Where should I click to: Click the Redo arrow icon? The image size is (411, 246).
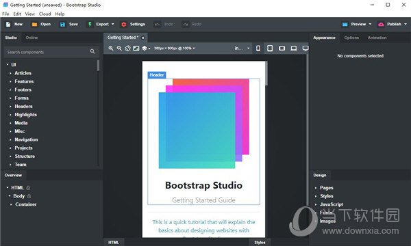click(x=186, y=25)
